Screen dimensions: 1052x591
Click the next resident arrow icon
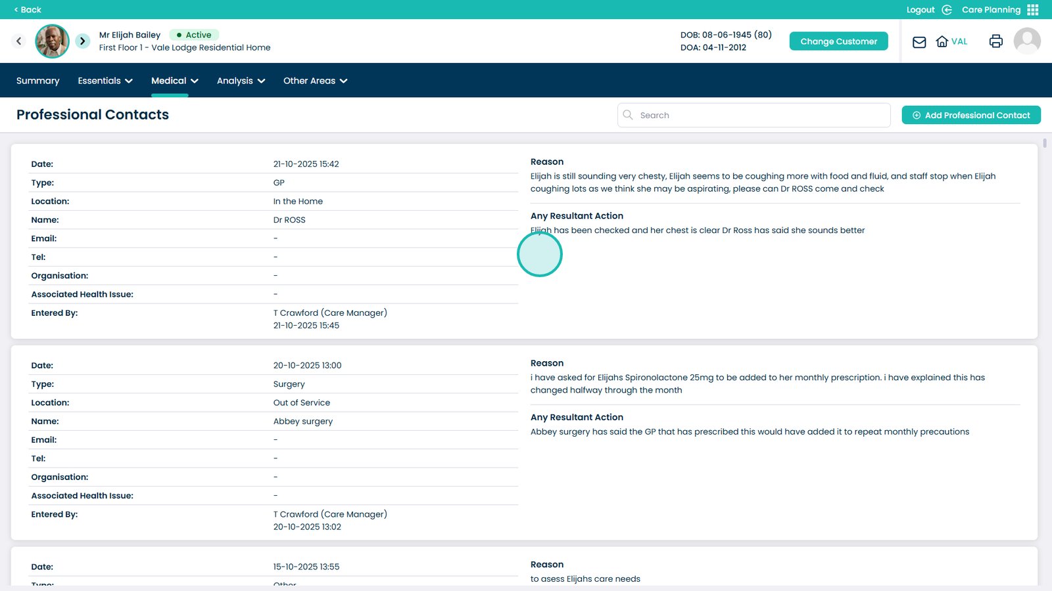82,41
